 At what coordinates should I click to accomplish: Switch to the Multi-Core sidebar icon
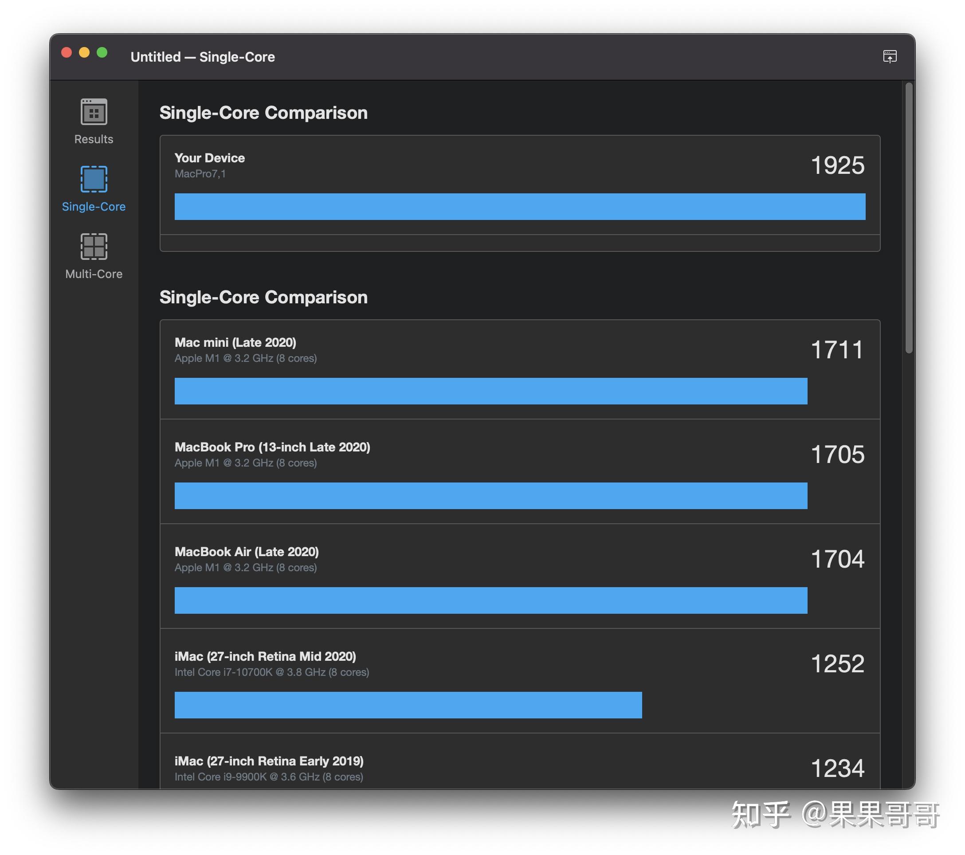[94, 246]
